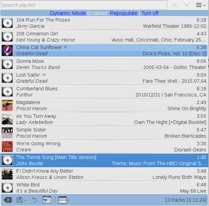
Task: Select the Simple Sister track title
Action: (31, 130)
